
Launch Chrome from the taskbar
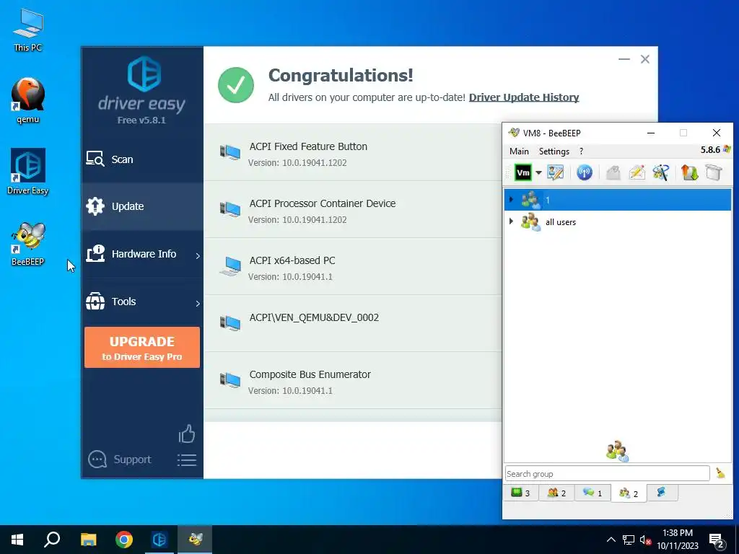pyautogui.click(x=124, y=540)
